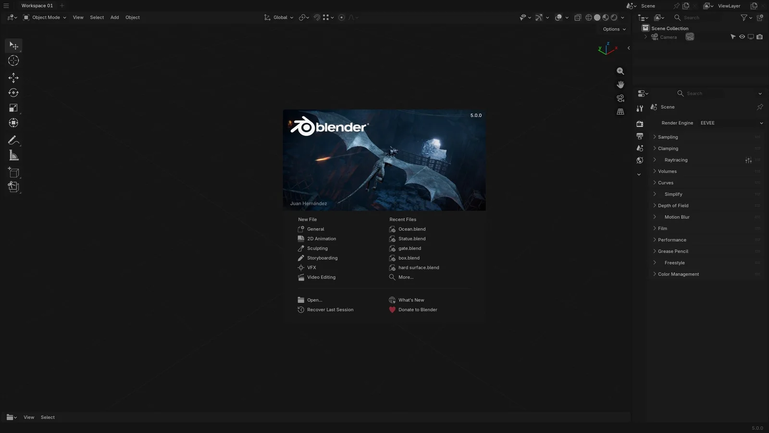The image size is (769, 433).
Task: Toggle snapping magnet icon in header
Action: 317,17
